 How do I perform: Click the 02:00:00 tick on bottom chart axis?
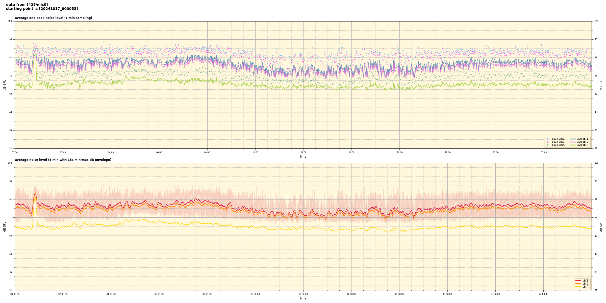coord(63,294)
